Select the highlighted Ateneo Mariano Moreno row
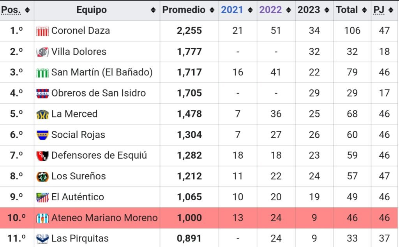 (x=199, y=218)
